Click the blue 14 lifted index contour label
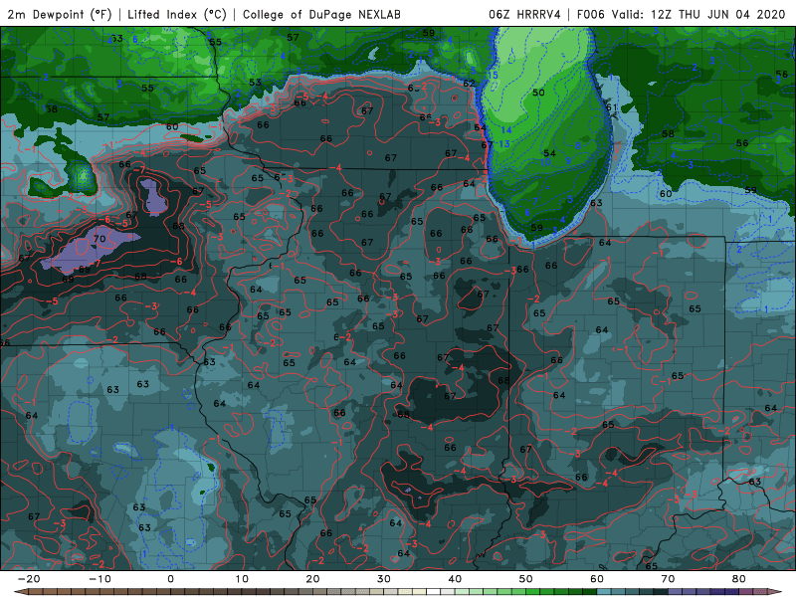Image resolution: width=796 pixels, height=597 pixels. [506, 130]
